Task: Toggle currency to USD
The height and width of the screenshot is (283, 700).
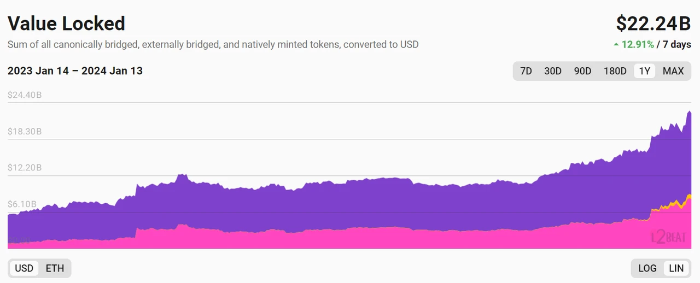Action: [x=24, y=268]
